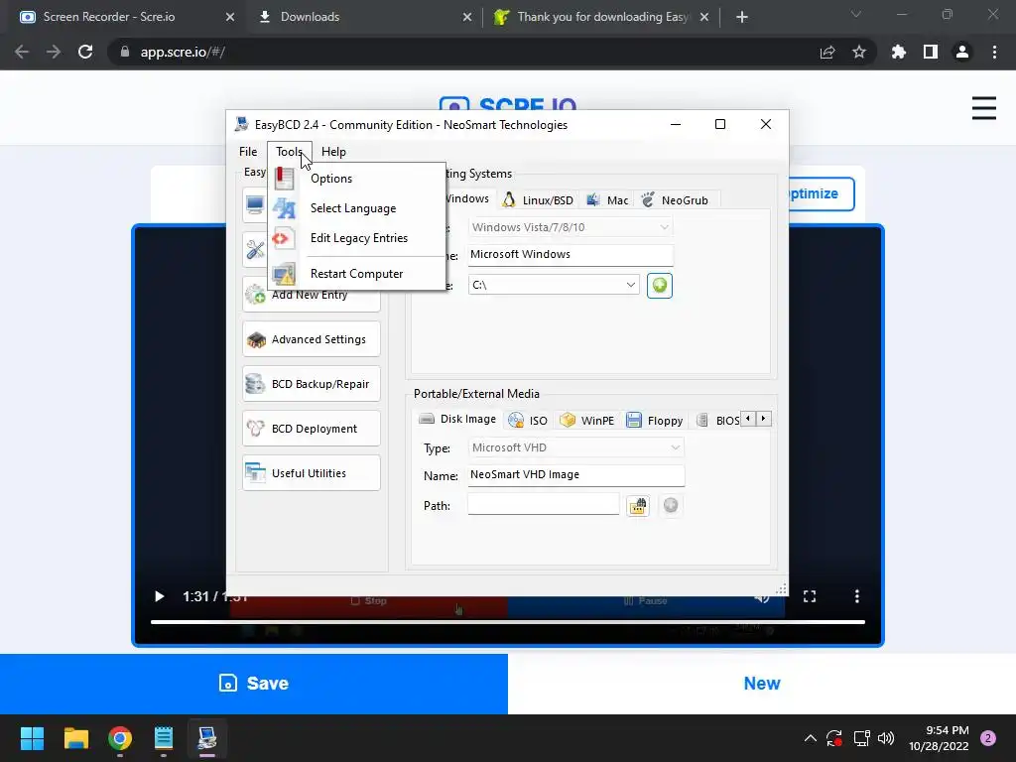Click the browse for path icon

pyautogui.click(x=638, y=505)
